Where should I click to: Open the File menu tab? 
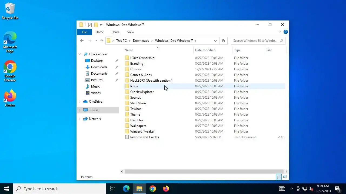84,32
